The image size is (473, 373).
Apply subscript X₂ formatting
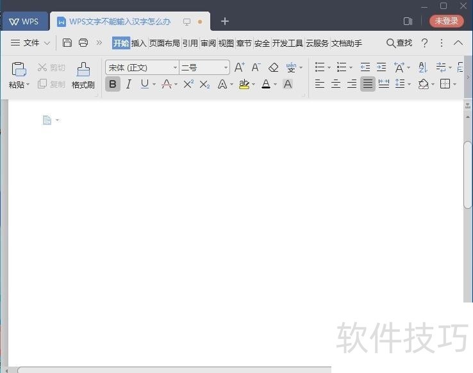[204, 84]
